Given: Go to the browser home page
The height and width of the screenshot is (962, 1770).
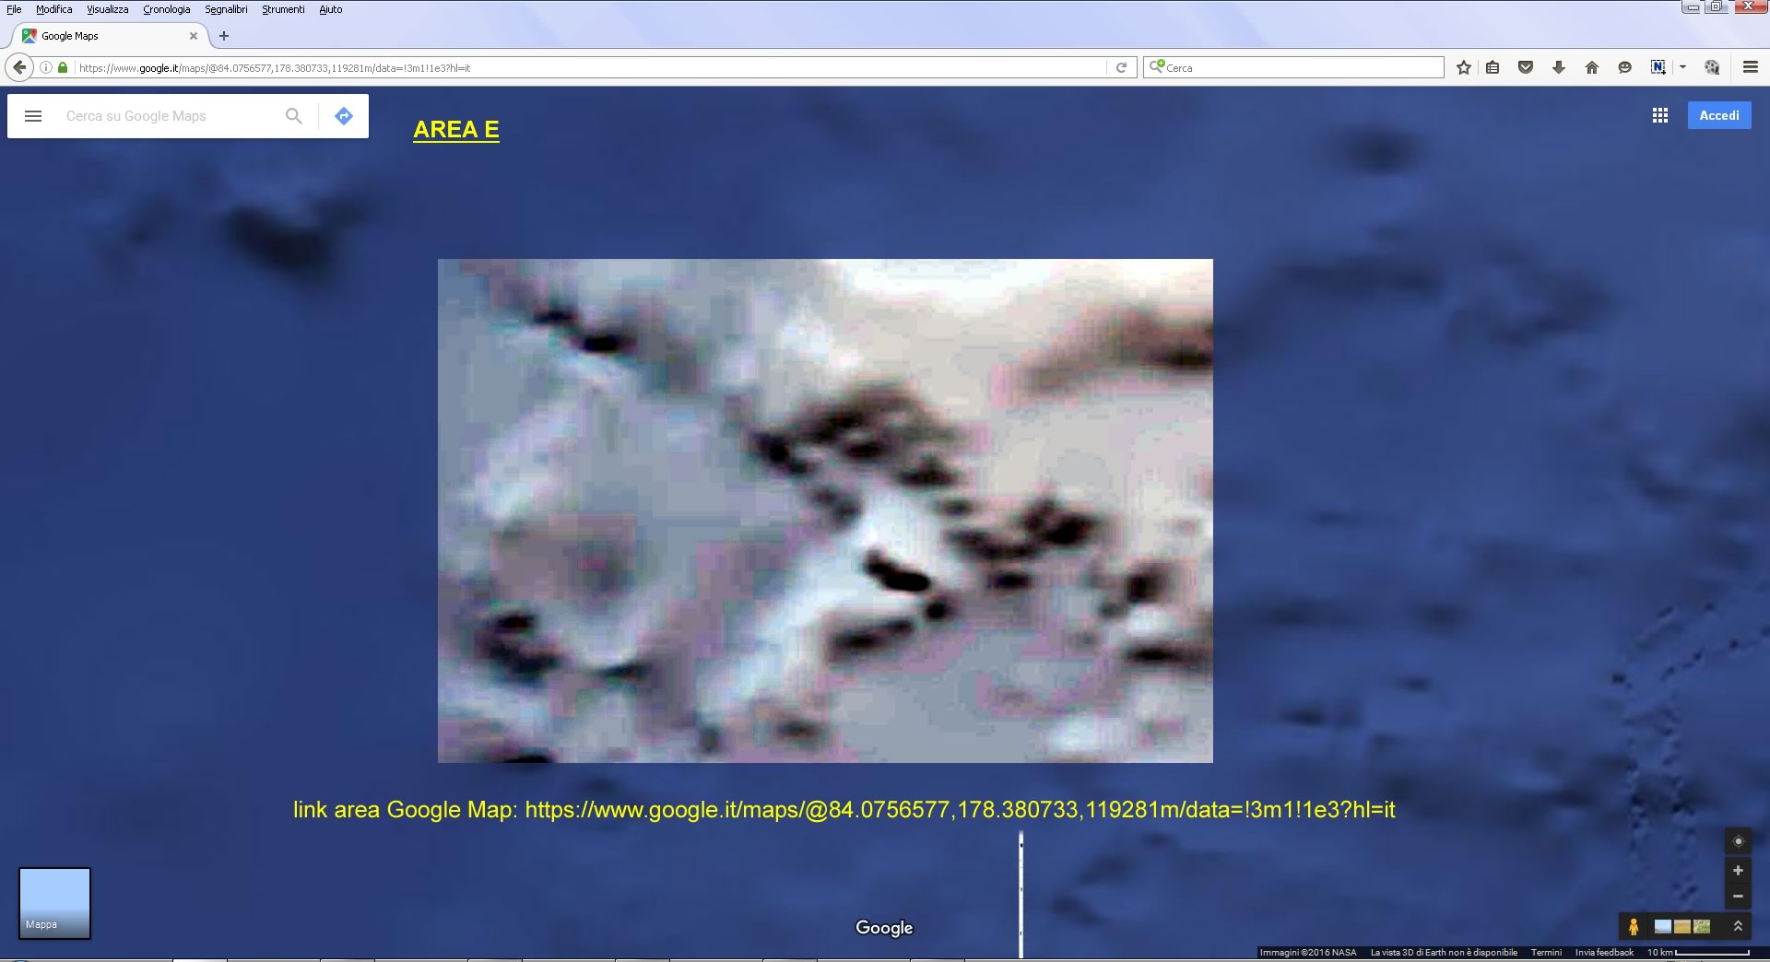Looking at the screenshot, I should [1592, 67].
